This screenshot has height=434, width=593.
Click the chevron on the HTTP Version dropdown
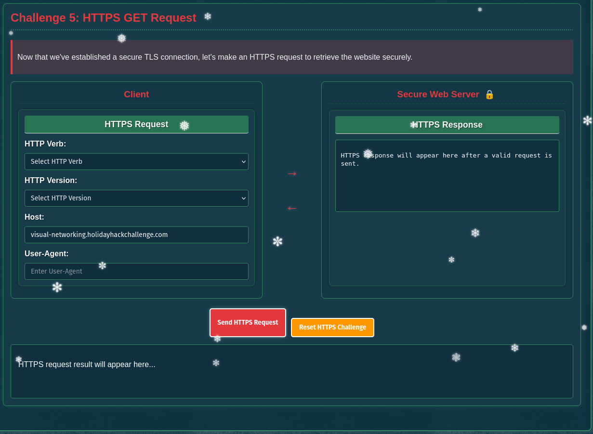[x=244, y=198]
